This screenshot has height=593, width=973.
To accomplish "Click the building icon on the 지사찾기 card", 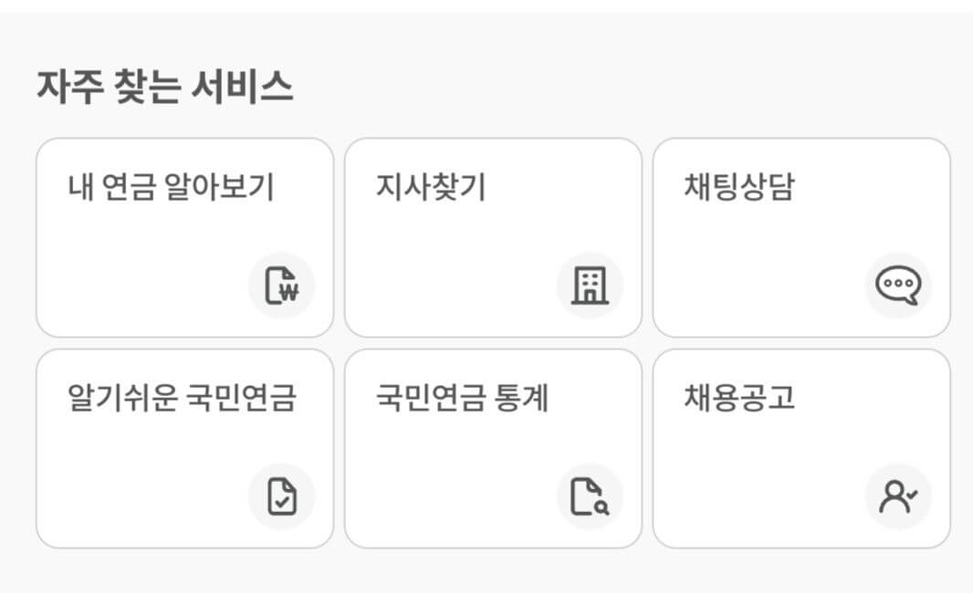I will coord(591,285).
